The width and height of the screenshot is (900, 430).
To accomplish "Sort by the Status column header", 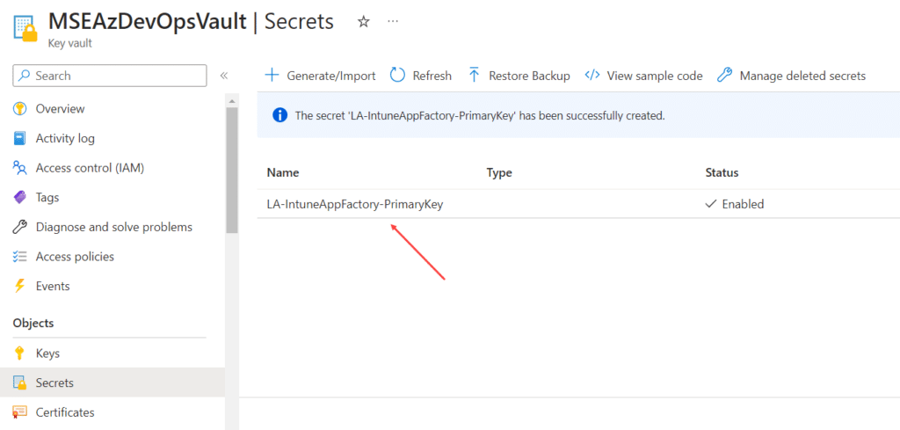I will click(722, 172).
